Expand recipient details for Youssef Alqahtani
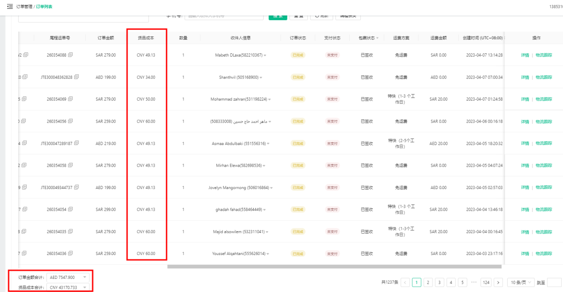The image size is (563, 292). coord(268,254)
